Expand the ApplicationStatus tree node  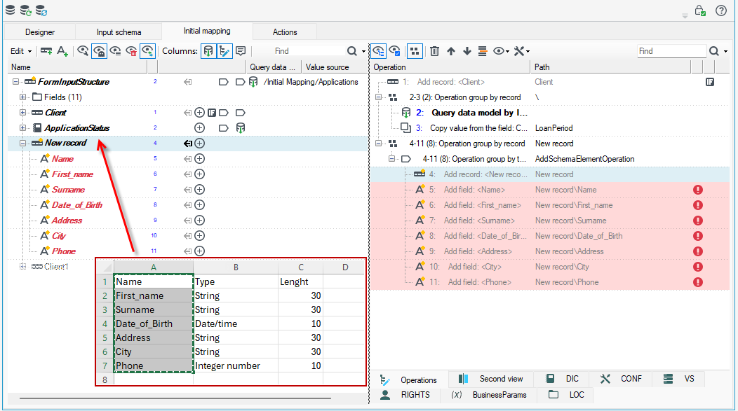coord(22,127)
